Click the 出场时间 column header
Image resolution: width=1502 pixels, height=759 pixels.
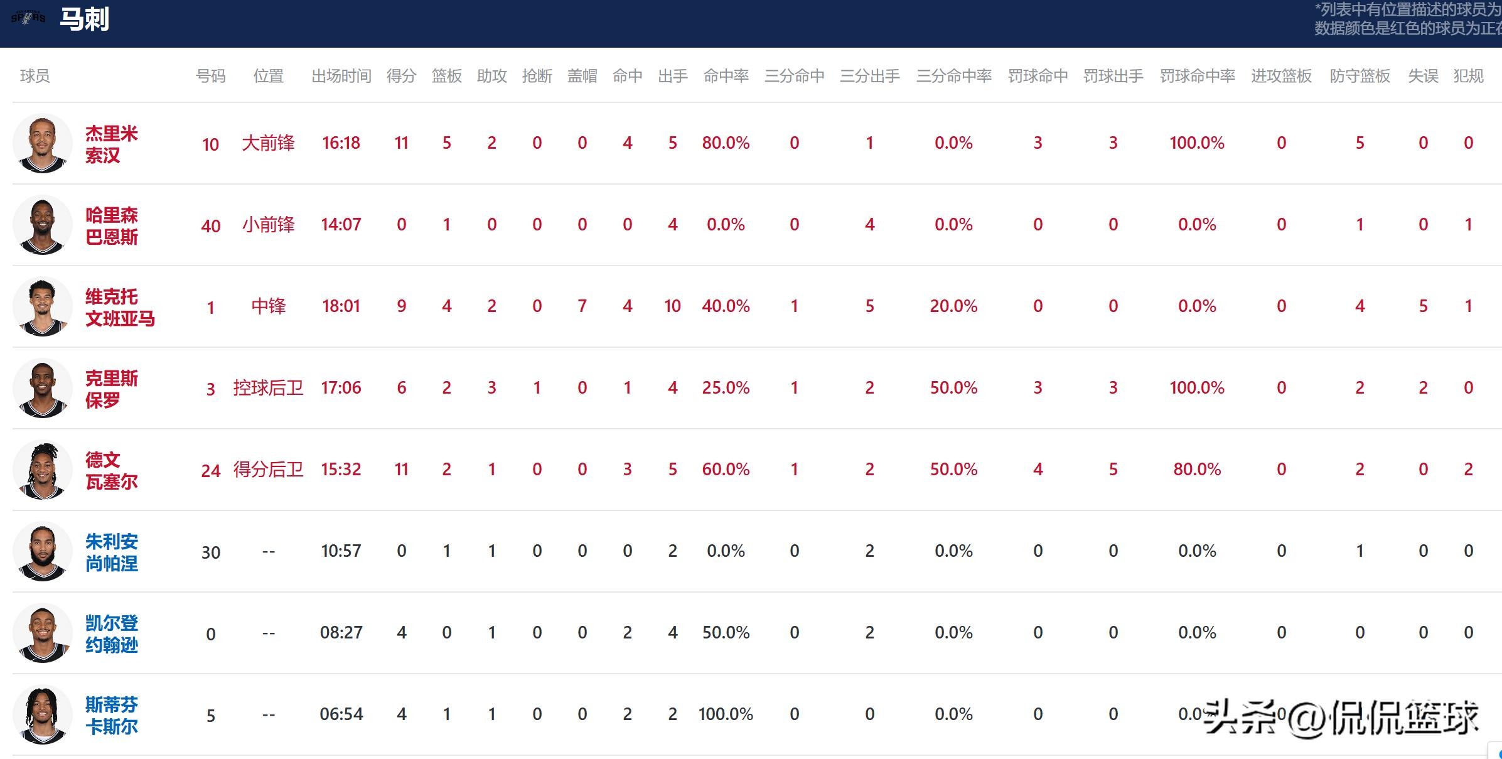341,76
